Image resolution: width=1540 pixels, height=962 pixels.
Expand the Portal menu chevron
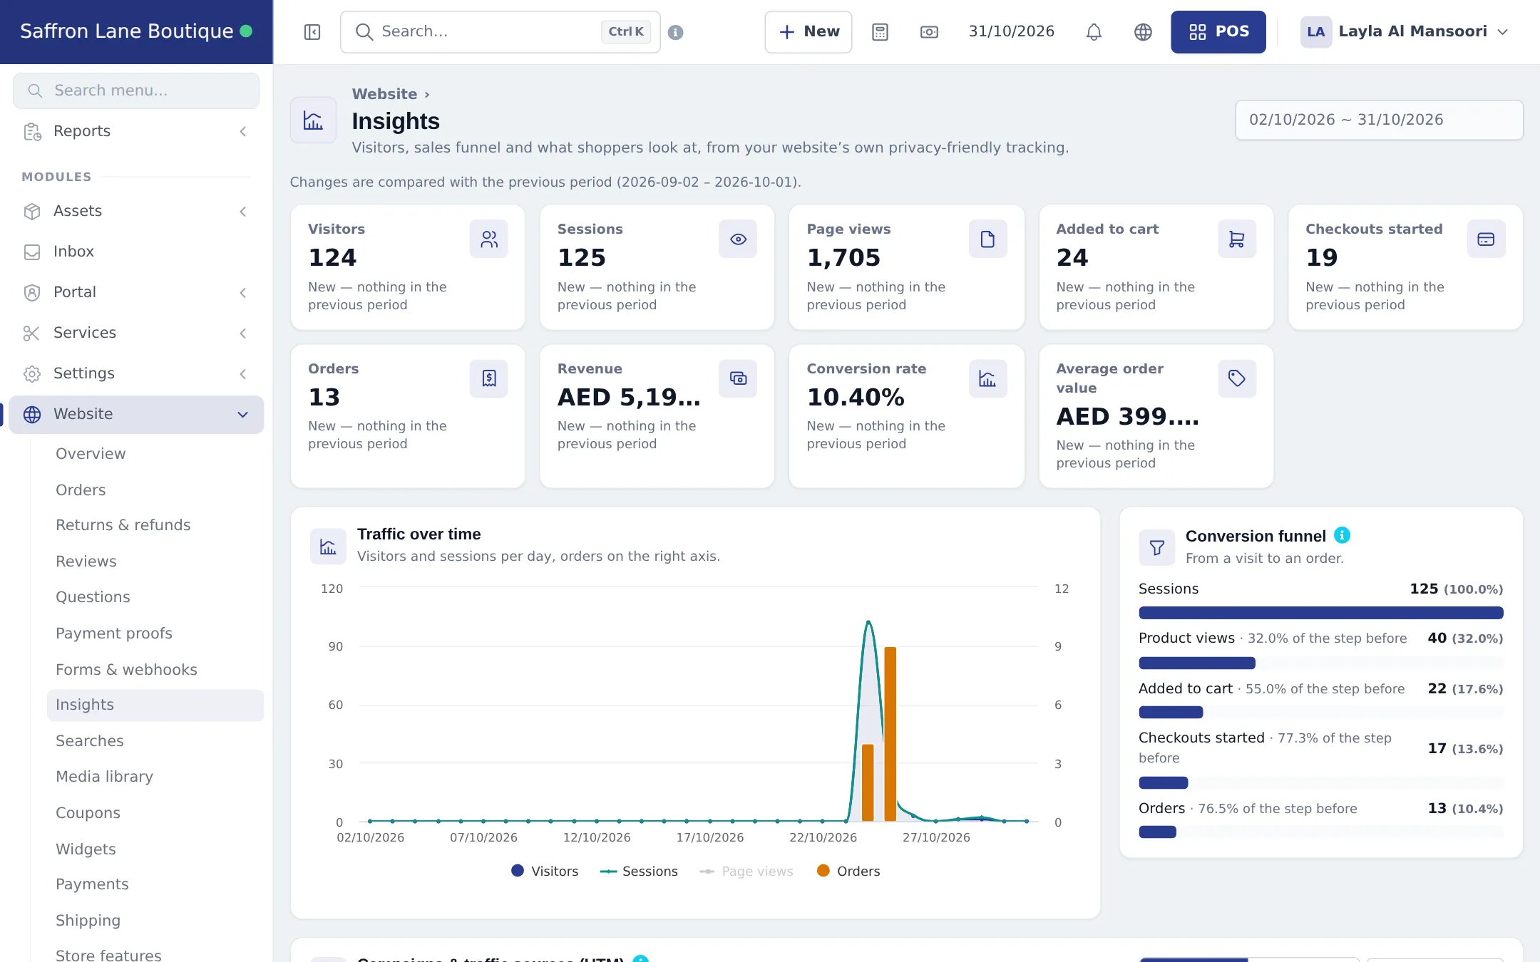click(243, 293)
